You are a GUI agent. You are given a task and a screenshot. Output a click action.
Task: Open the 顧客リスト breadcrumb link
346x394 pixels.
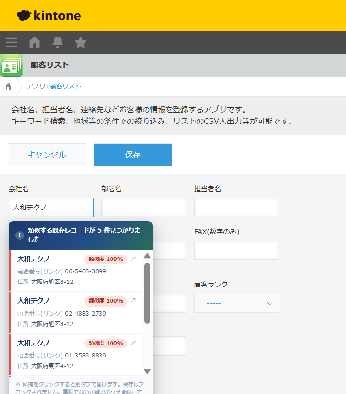(65, 86)
